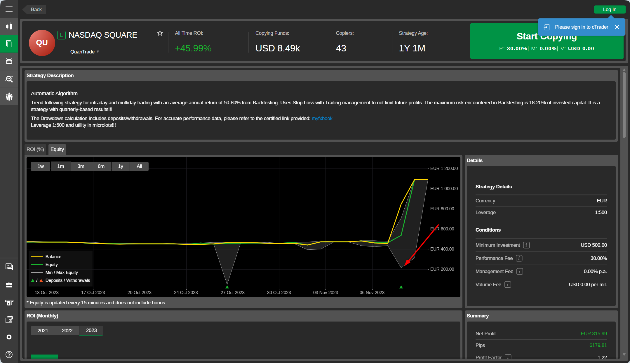Click the USD 500.00 minimum investment value
This screenshot has width=630, height=363.
point(594,245)
